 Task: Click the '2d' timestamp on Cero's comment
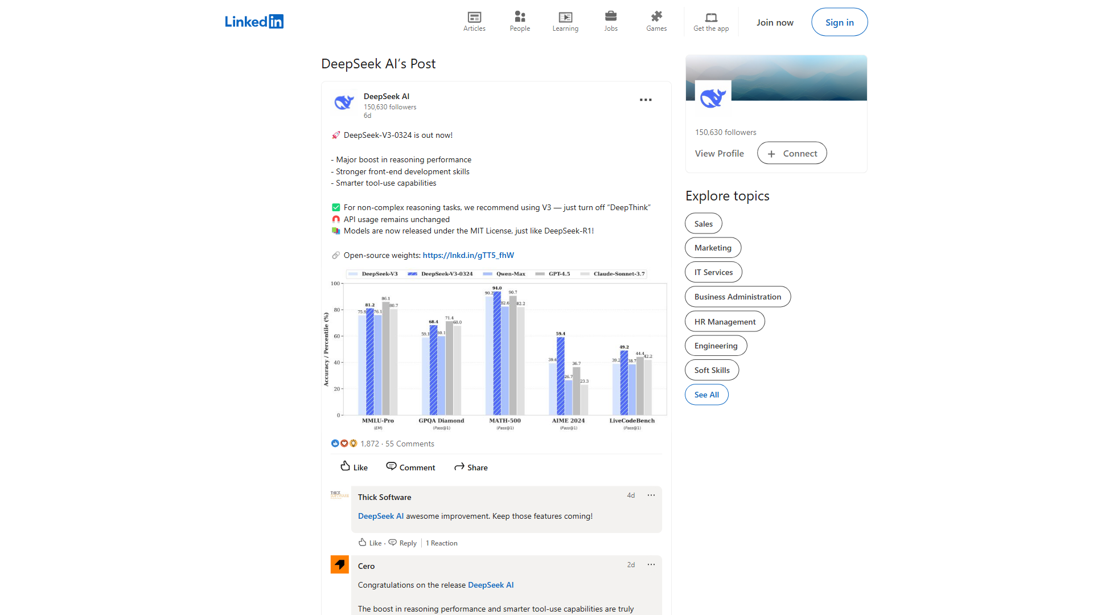click(x=631, y=565)
